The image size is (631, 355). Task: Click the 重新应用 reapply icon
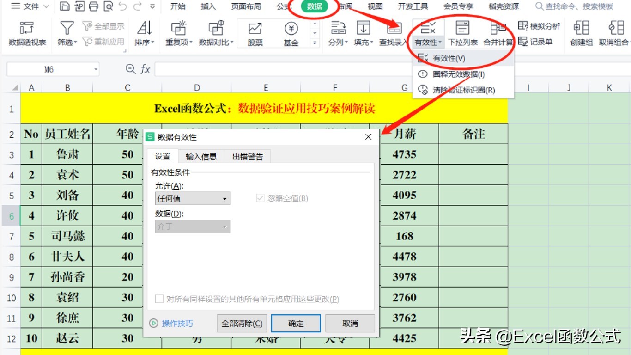(87, 42)
